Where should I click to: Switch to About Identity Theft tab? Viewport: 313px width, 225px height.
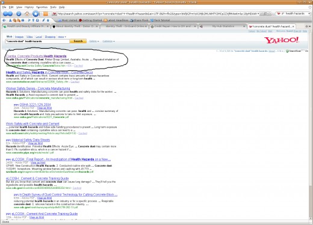pyautogui.click(x=75, y=26)
